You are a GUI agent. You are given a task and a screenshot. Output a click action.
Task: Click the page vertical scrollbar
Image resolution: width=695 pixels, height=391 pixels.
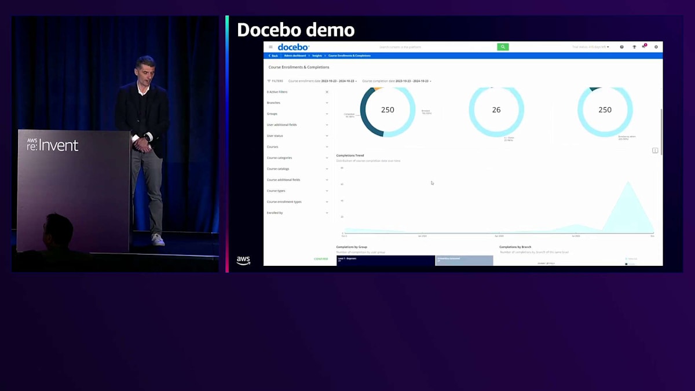click(661, 131)
